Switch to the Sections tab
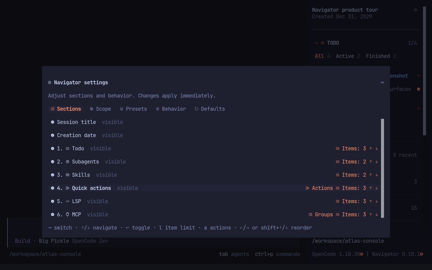This screenshot has height=270, width=432. pos(66,109)
